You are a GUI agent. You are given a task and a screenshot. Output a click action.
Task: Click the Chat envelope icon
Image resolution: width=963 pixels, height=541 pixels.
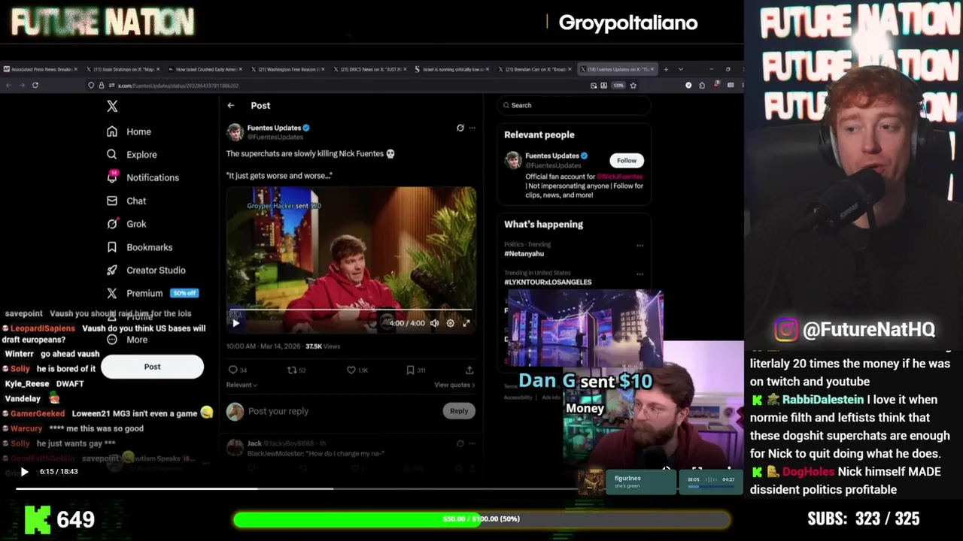(112, 201)
